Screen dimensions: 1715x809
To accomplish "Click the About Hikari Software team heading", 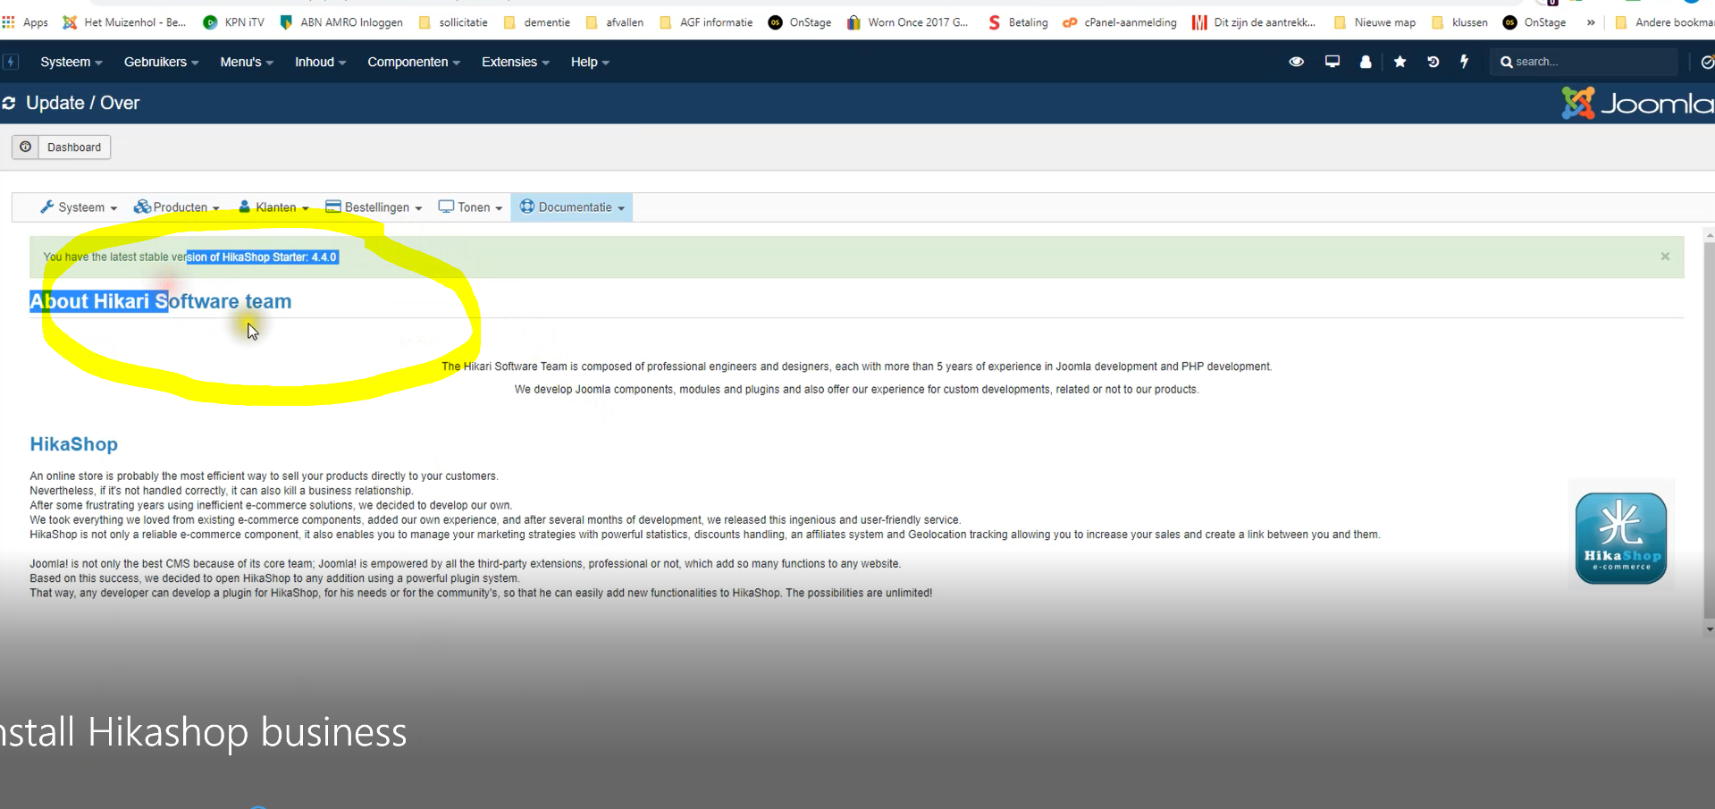I will (161, 301).
